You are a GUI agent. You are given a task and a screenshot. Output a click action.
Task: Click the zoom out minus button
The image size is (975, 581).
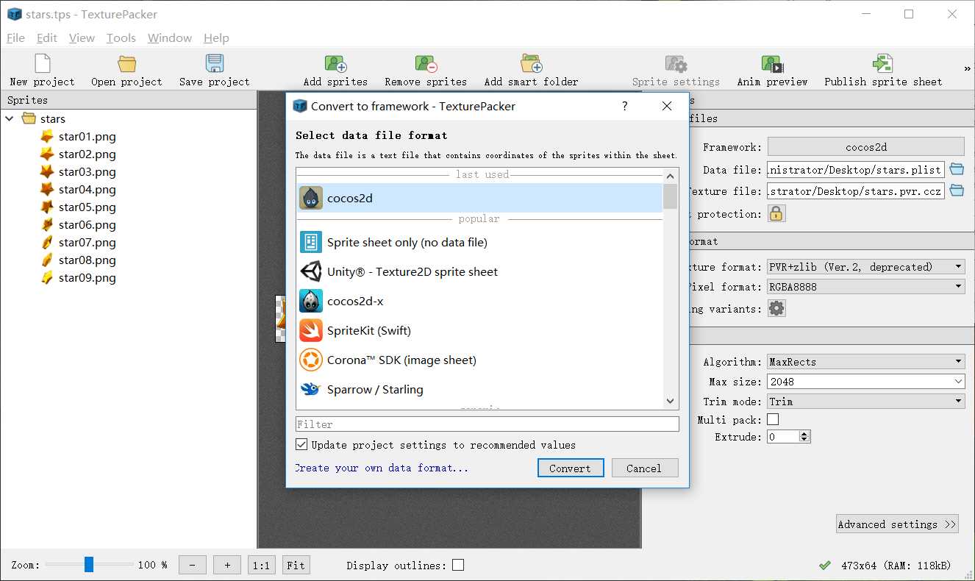click(x=193, y=565)
